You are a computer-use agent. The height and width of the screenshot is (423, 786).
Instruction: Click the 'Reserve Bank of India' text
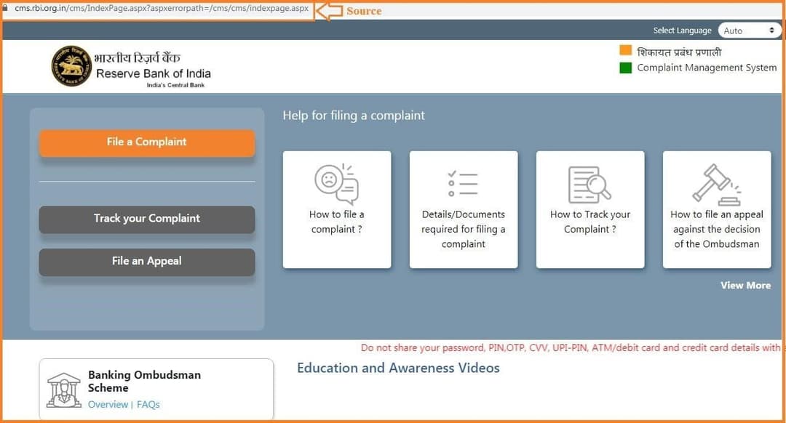[x=154, y=73]
